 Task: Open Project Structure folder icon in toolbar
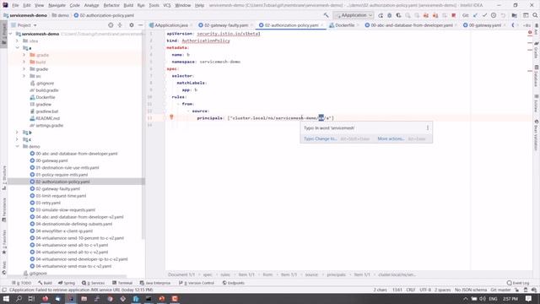point(514,15)
